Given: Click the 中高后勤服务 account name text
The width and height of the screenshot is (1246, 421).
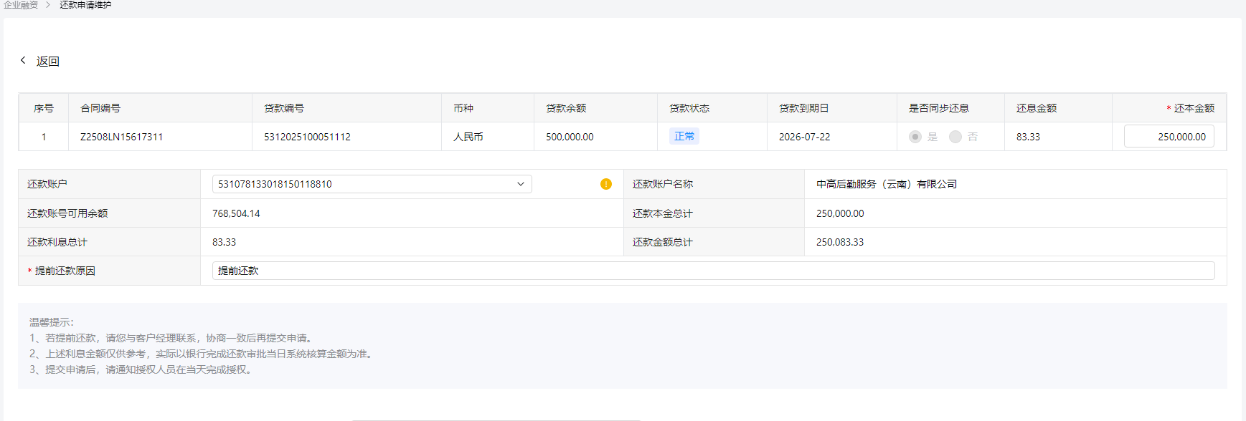Looking at the screenshot, I should (x=887, y=184).
